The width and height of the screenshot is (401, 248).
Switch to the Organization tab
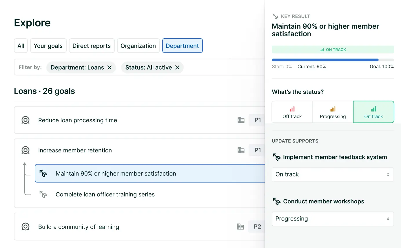(138, 46)
